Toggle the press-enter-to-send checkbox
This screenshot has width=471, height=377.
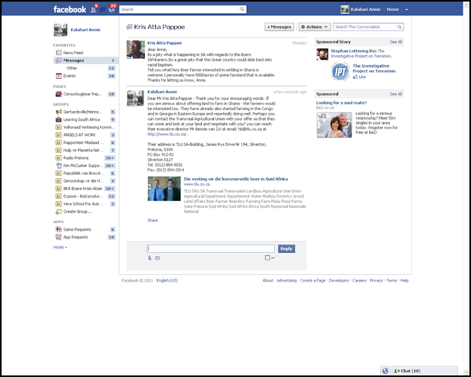[267, 258]
